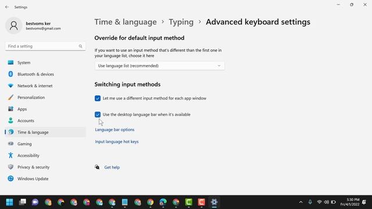Open the Windows Start menu
Image resolution: width=372 pixels, height=209 pixels.
pos(9,202)
